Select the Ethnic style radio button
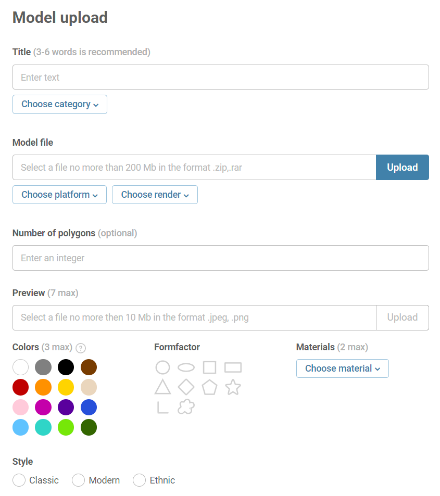The width and height of the screenshot is (440, 496). pyautogui.click(x=140, y=480)
